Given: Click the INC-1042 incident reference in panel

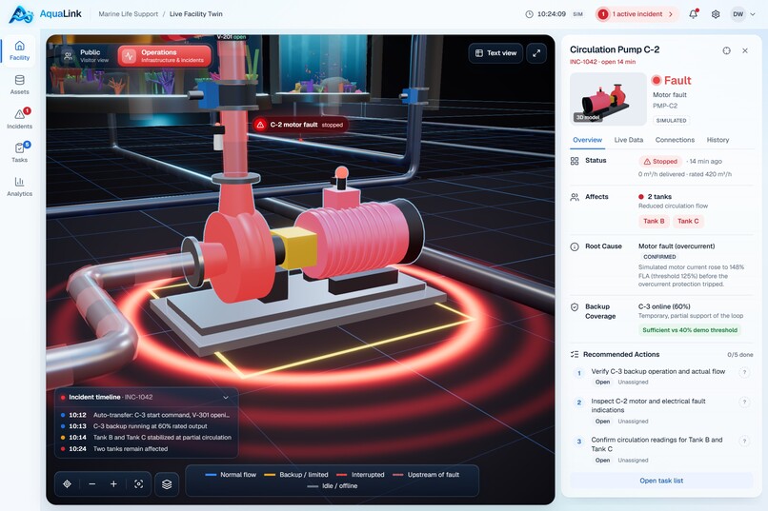Looking at the screenshot, I should [x=583, y=62].
